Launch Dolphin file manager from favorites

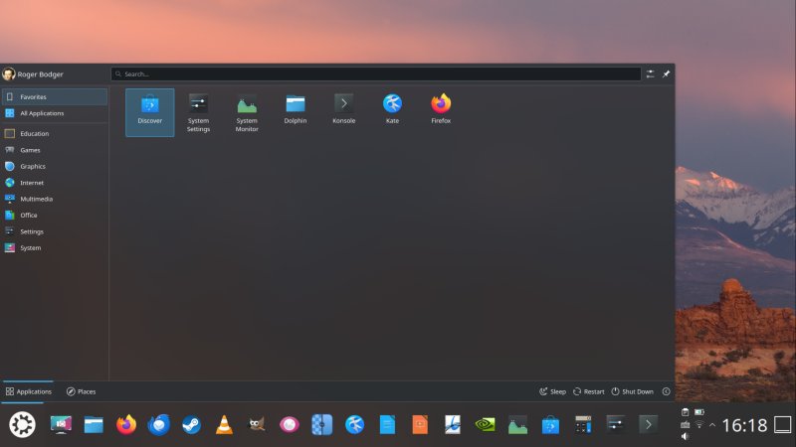coord(296,111)
